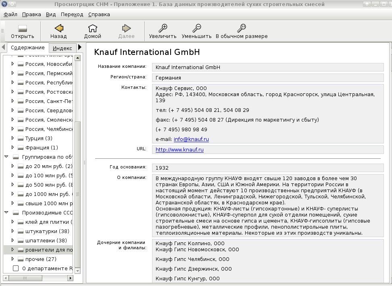Open the http://www.knauf.ru link
The image size is (392, 286).
pos(179,150)
